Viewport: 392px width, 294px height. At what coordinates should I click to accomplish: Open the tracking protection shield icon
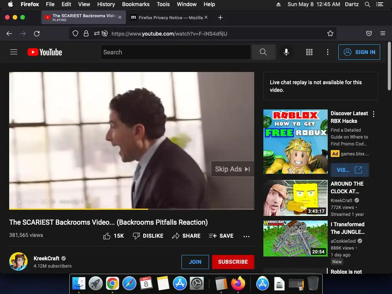75,34
